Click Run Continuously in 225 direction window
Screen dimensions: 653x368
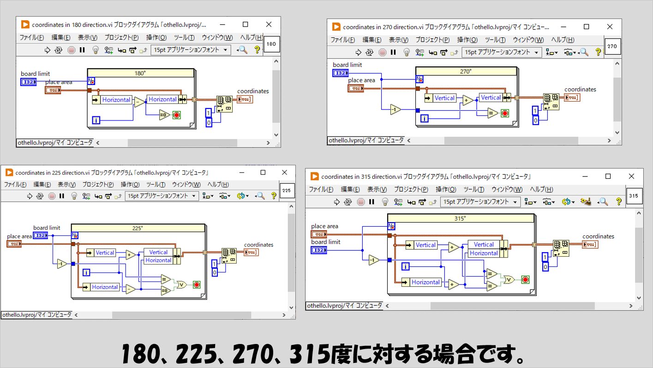pos(40,196)
